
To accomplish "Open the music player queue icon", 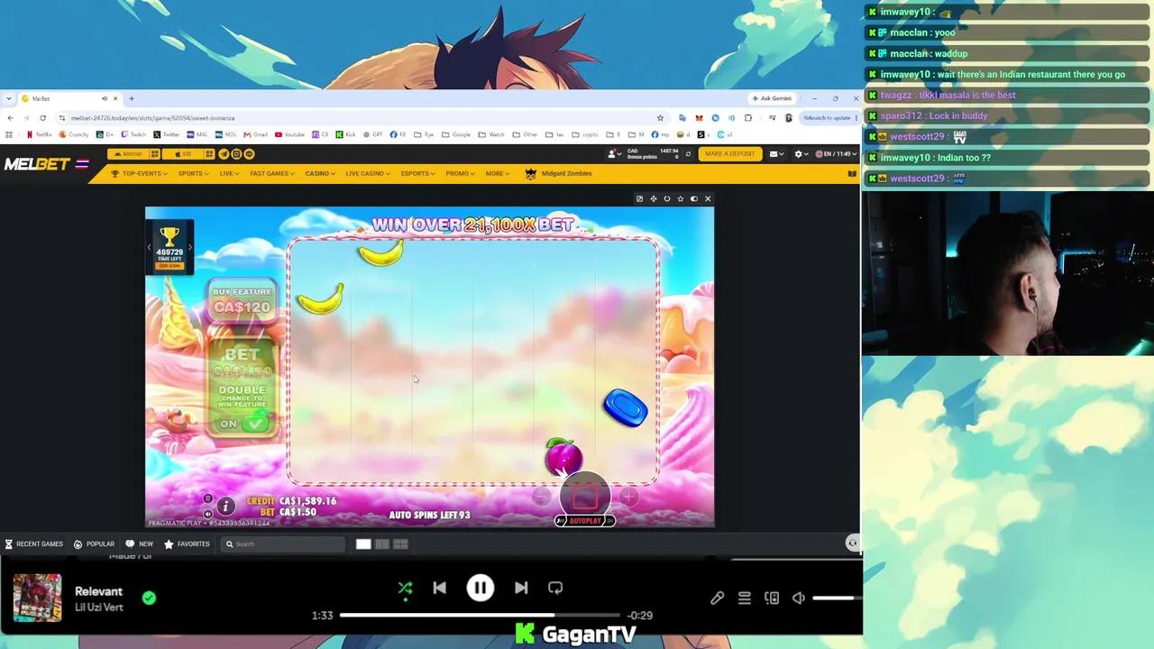I will tap(745, 598).
